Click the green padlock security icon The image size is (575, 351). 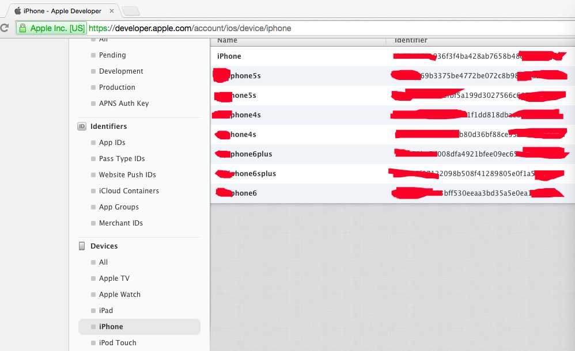[22, 28]
